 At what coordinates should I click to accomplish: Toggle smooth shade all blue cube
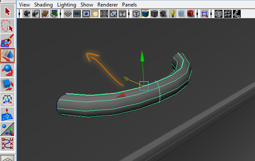(x=145, y=14)
